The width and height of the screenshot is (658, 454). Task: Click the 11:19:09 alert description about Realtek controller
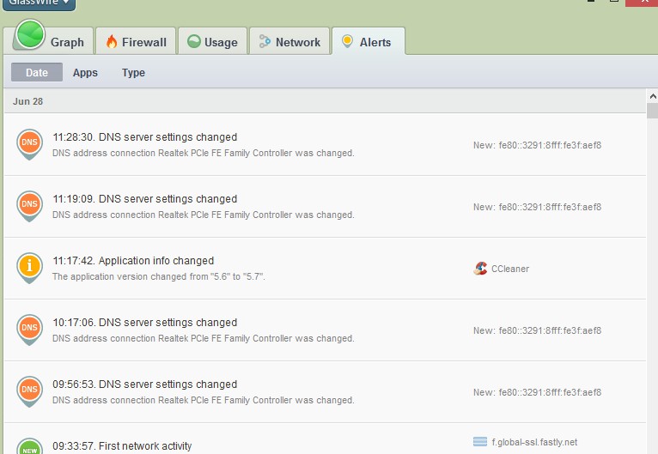coord(203,215)
